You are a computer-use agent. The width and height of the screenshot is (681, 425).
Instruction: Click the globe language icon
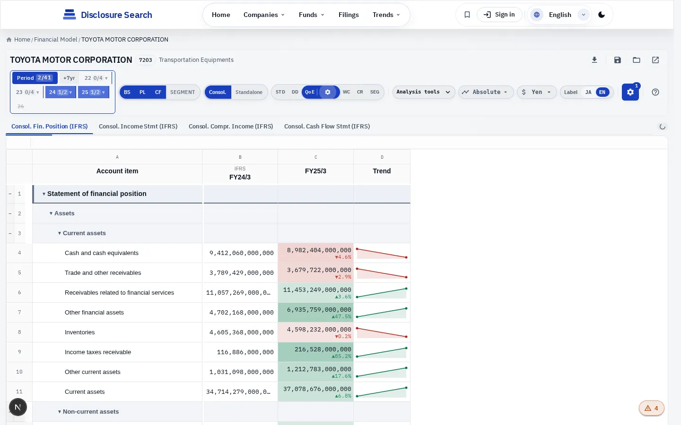pos(537,15)
